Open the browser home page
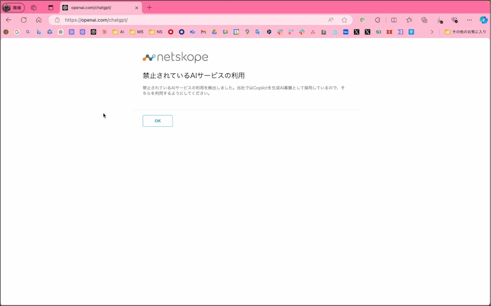Image resolution: width=491 pixels, height=306 pixels. [x=39, y=20]
